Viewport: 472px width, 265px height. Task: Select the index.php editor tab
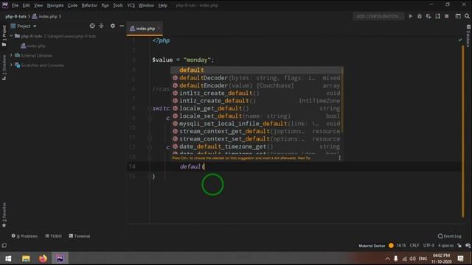(x=145, y=29)
